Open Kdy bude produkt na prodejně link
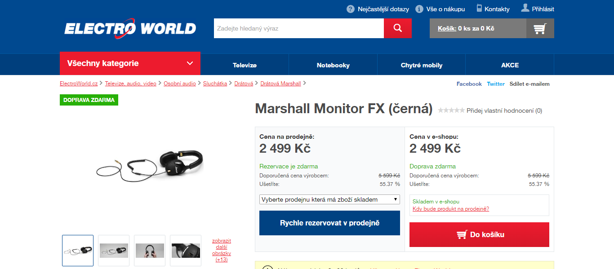The image size is (614, 269). tap(451, 209)
